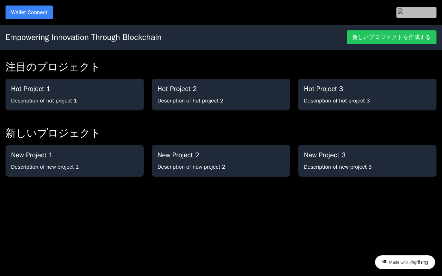Open the Hot Project 1 title
The height and width of the screenshot is (276, 442).
[x=31, y=89]
